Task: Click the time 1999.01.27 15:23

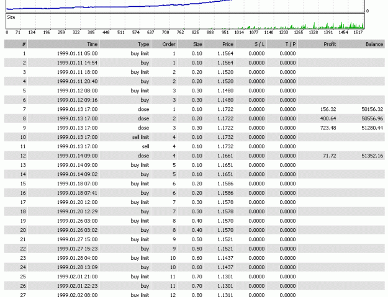Action: point(77,249)
